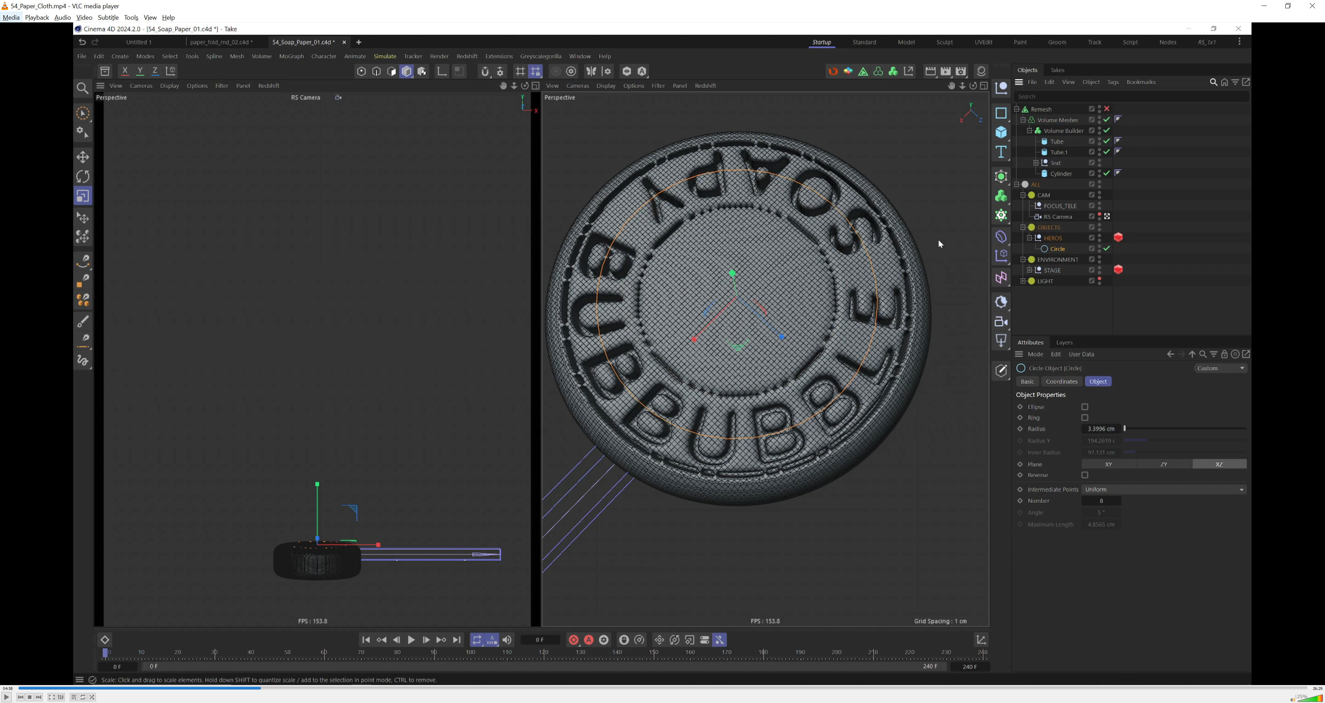Select the Rotate tool
Viewport: 1325px width, 703px height.
(x=83, y=176)
